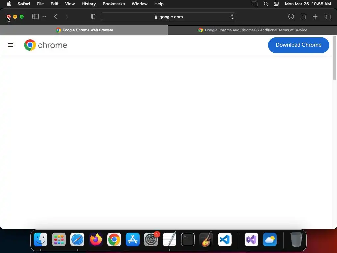Open the Trash in the Dock

coord(297,239)
